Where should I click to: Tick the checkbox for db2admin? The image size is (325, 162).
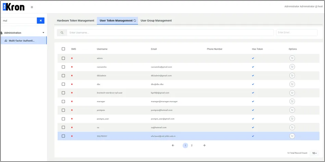[63, 76]
